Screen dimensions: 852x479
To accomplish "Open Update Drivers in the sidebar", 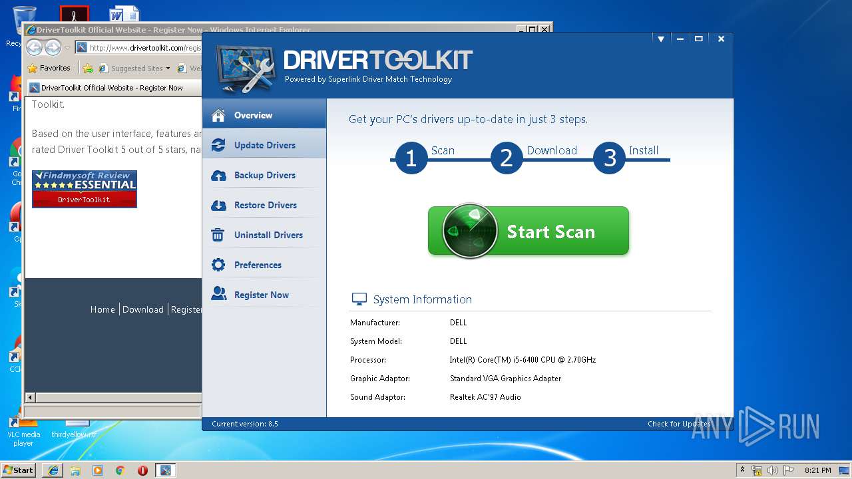I will (x=264, y=145).
